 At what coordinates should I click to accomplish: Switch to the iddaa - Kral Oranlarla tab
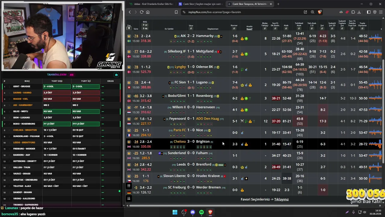151,4
